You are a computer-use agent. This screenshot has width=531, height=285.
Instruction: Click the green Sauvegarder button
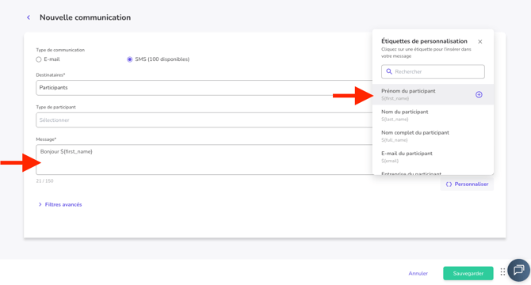[468, 273]
